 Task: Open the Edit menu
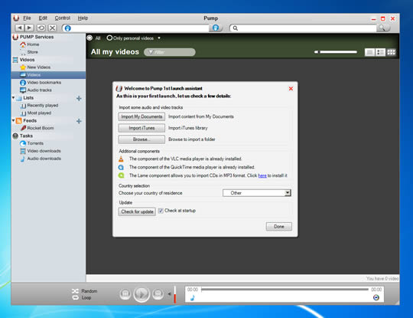43,18
